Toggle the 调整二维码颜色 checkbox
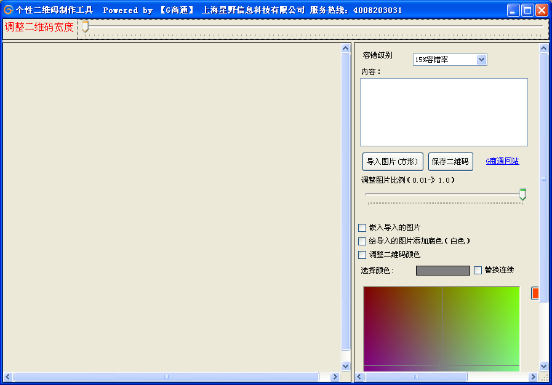 click(362, 255)
